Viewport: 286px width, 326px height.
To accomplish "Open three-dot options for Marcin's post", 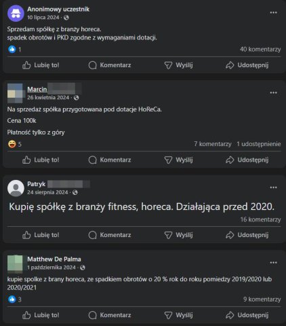I will coord(273,93).
